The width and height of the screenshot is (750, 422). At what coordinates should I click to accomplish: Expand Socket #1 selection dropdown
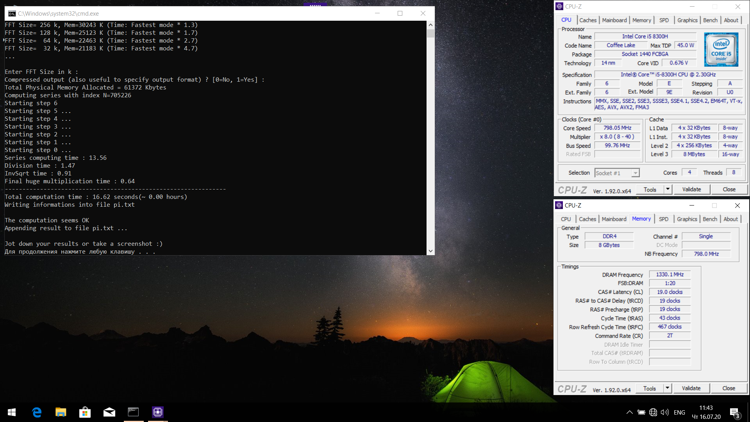(636, 173)
